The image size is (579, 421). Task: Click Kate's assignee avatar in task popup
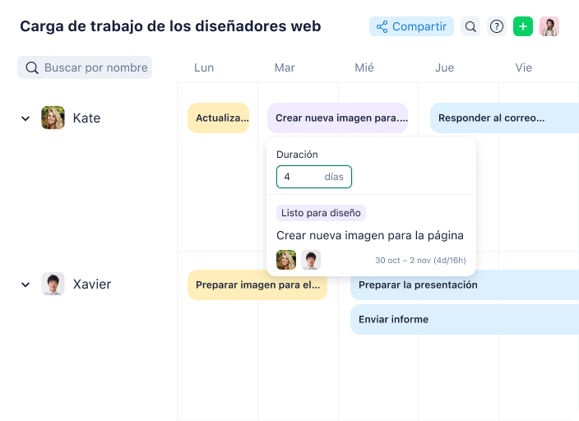coord(286,260)
